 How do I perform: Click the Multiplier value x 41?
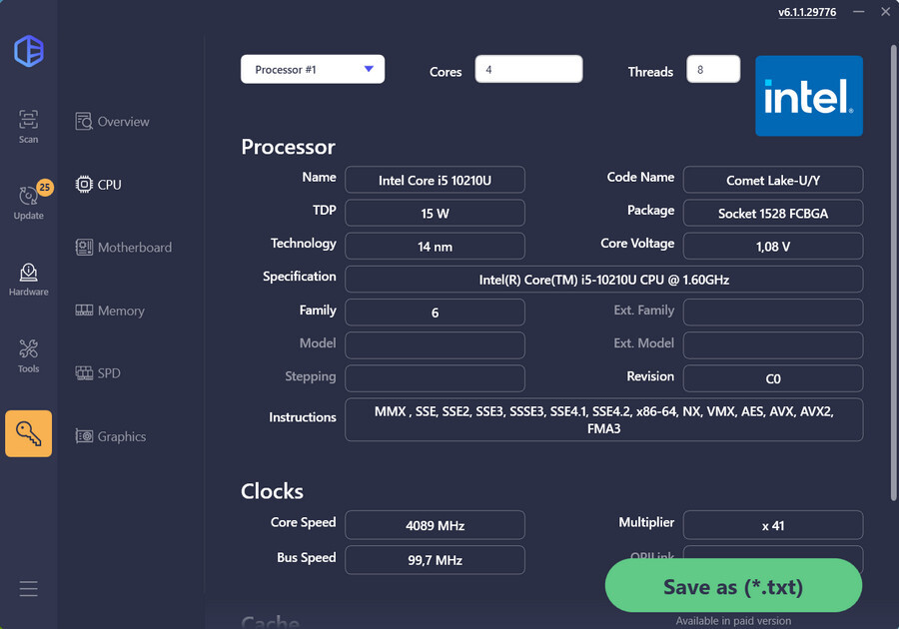point(773,525)
